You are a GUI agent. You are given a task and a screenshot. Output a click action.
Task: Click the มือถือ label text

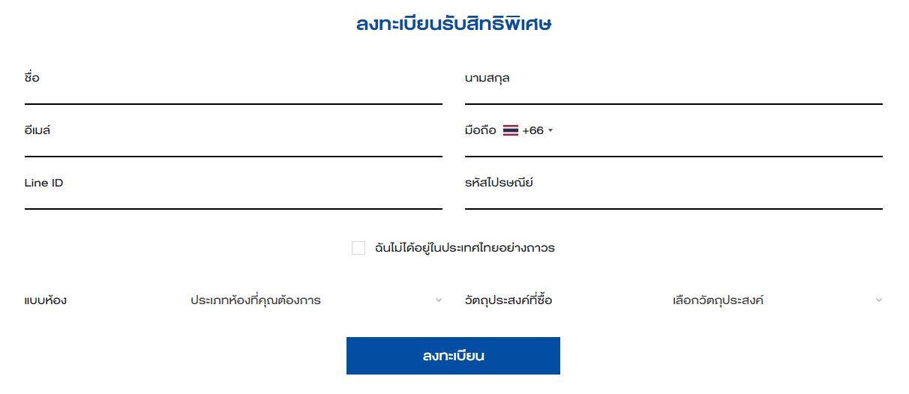[x=480, y=130]
